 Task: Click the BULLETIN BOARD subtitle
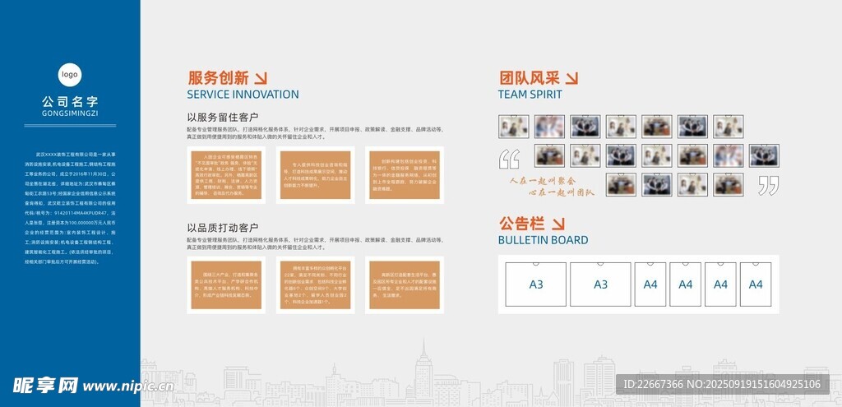click(543, 240)
